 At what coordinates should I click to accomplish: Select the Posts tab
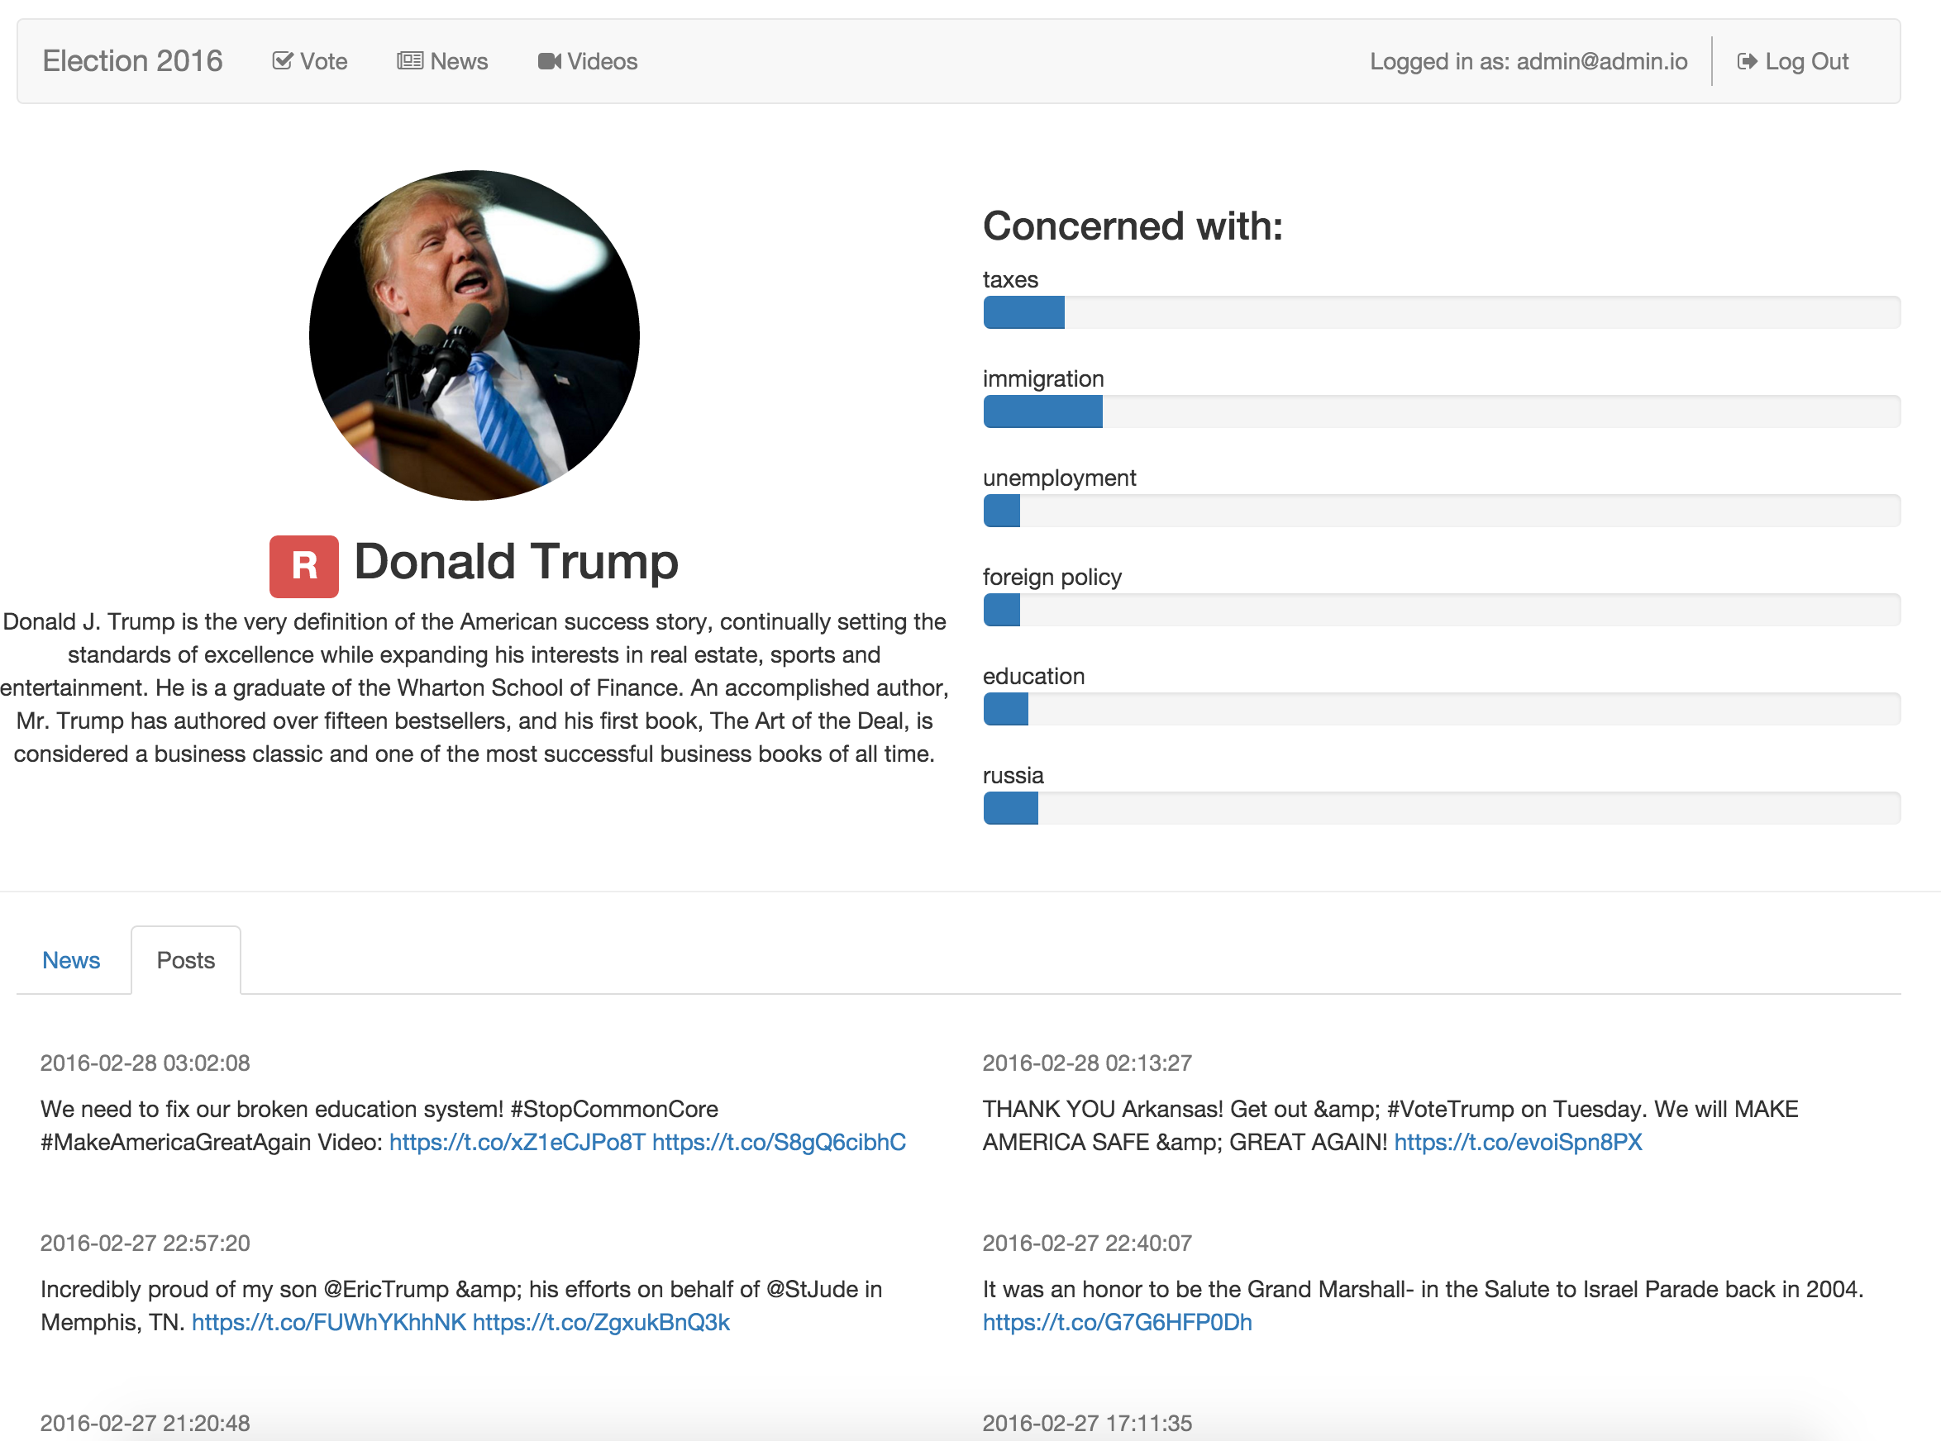click(185, 960)
